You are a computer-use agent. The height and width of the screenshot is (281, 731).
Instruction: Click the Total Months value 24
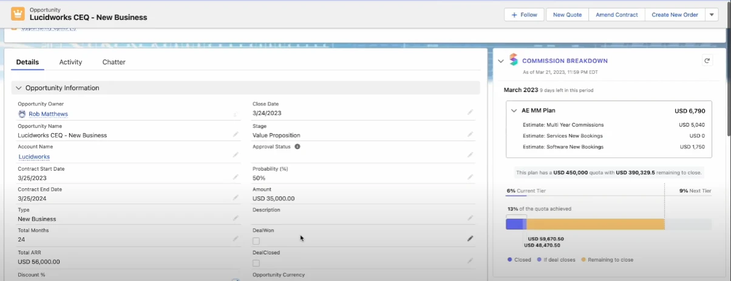coord(21,240)
